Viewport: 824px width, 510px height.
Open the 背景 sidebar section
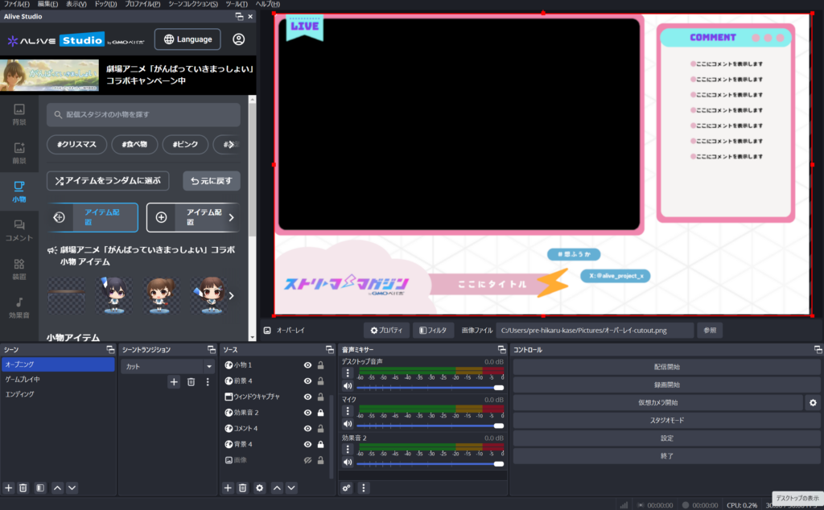tap(19, 114)
